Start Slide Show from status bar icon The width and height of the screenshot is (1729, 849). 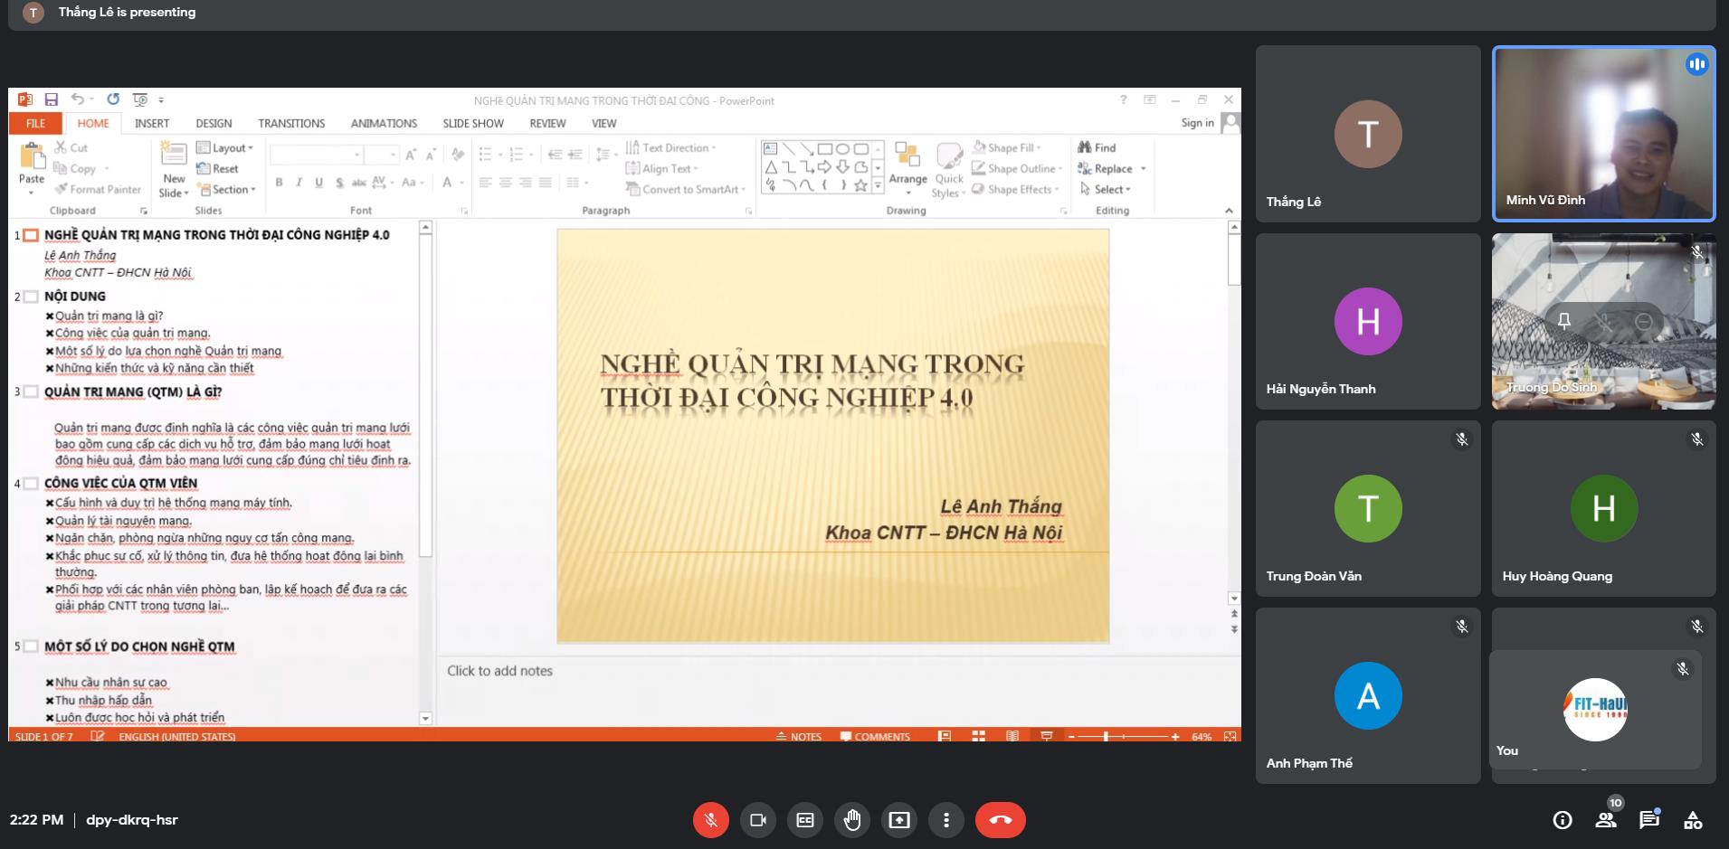tap(1046, 736)
